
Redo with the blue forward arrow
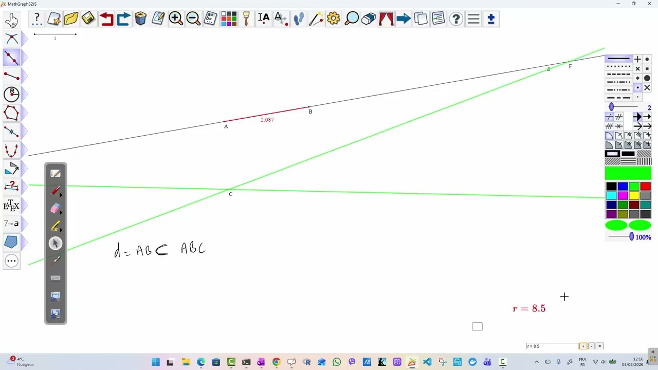tap(123, 19)
